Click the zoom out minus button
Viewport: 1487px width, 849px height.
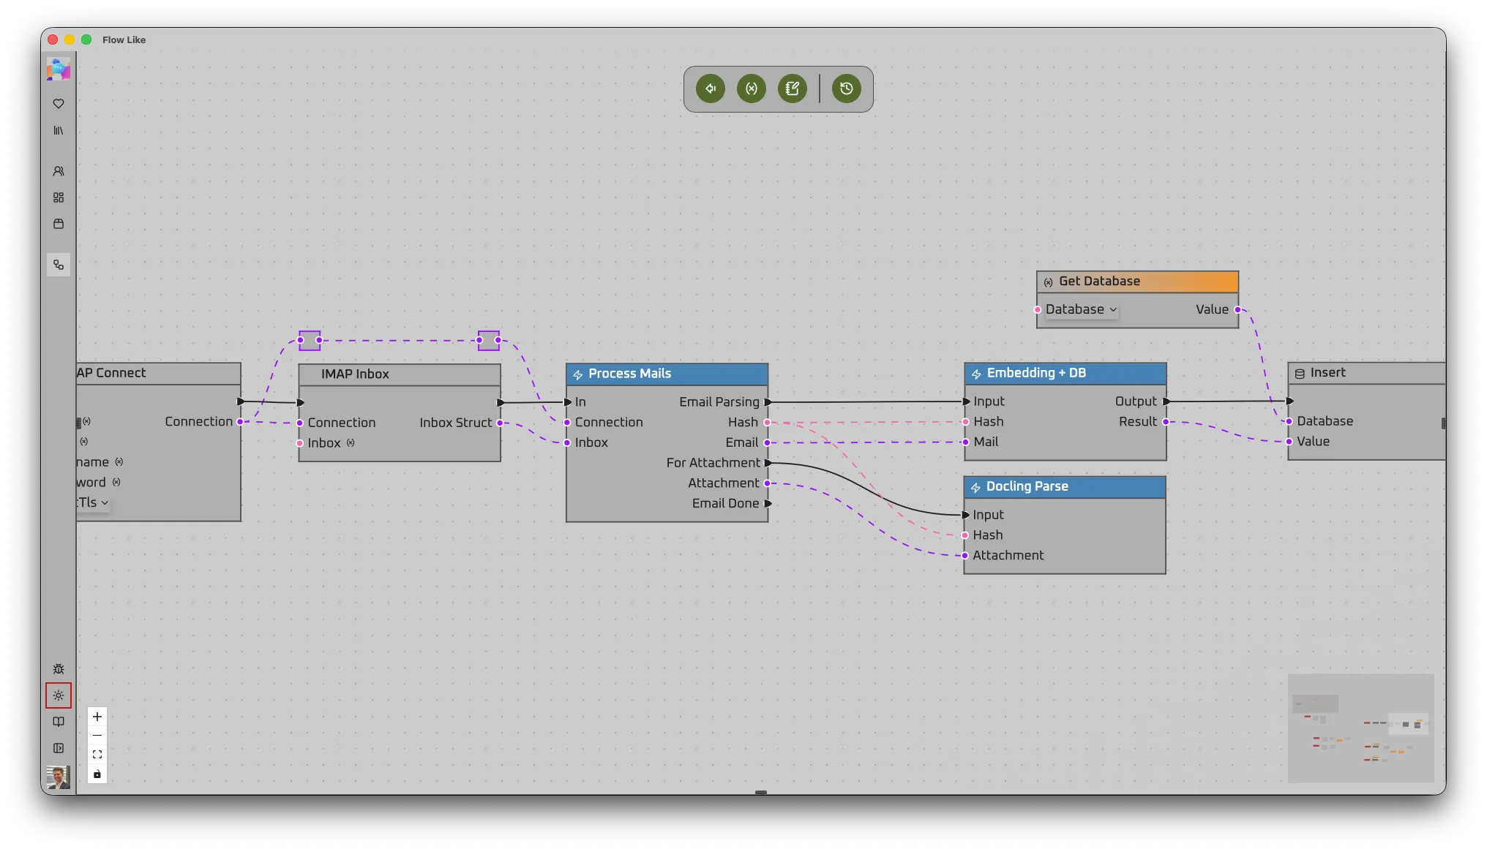(x=97, y=736)
